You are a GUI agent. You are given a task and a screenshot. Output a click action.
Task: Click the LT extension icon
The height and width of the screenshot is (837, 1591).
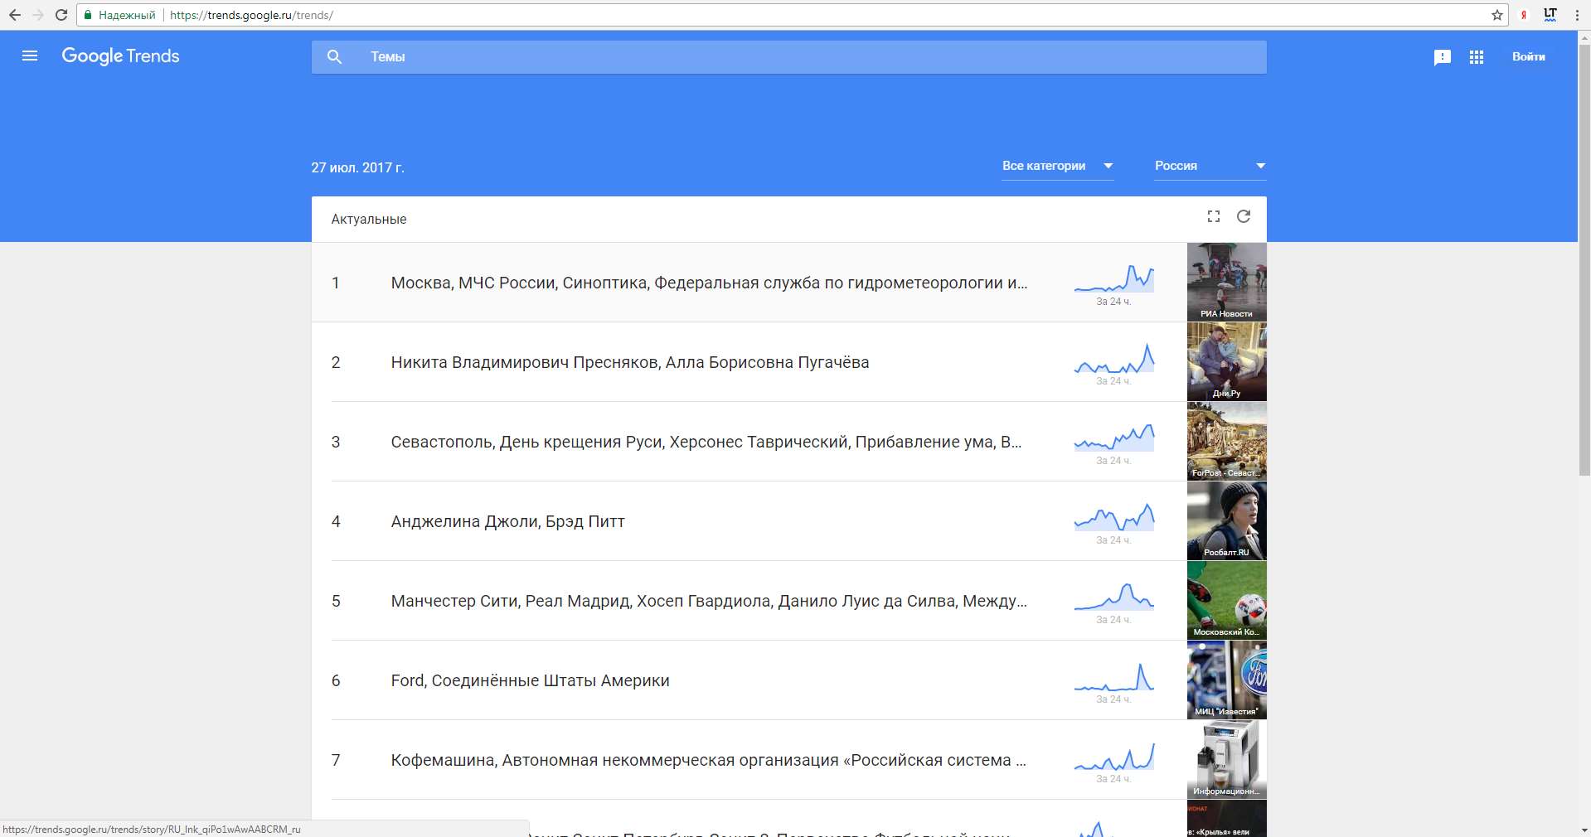(x=1550, y=15)
